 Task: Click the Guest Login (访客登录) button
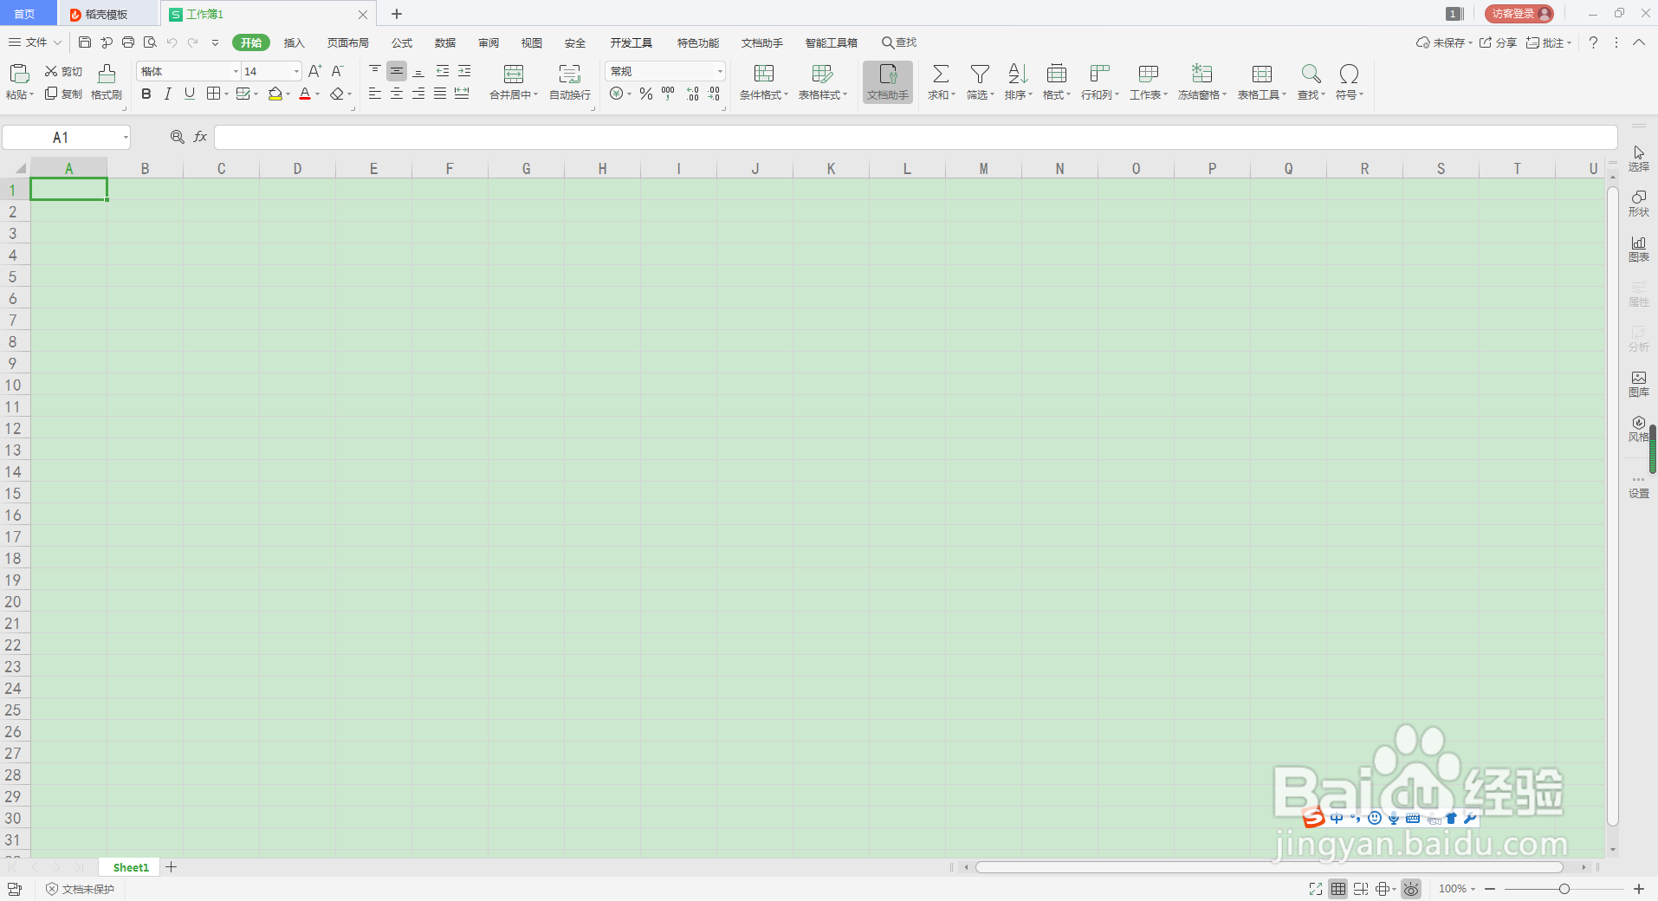[x=1519, y=14]
